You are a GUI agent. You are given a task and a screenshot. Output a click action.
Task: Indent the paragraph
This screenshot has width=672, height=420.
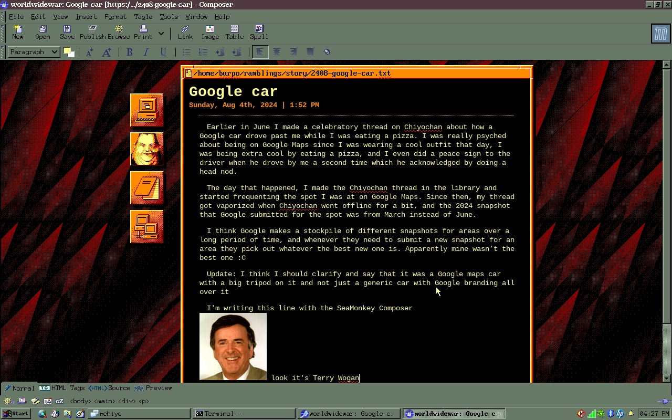[237, 52]
